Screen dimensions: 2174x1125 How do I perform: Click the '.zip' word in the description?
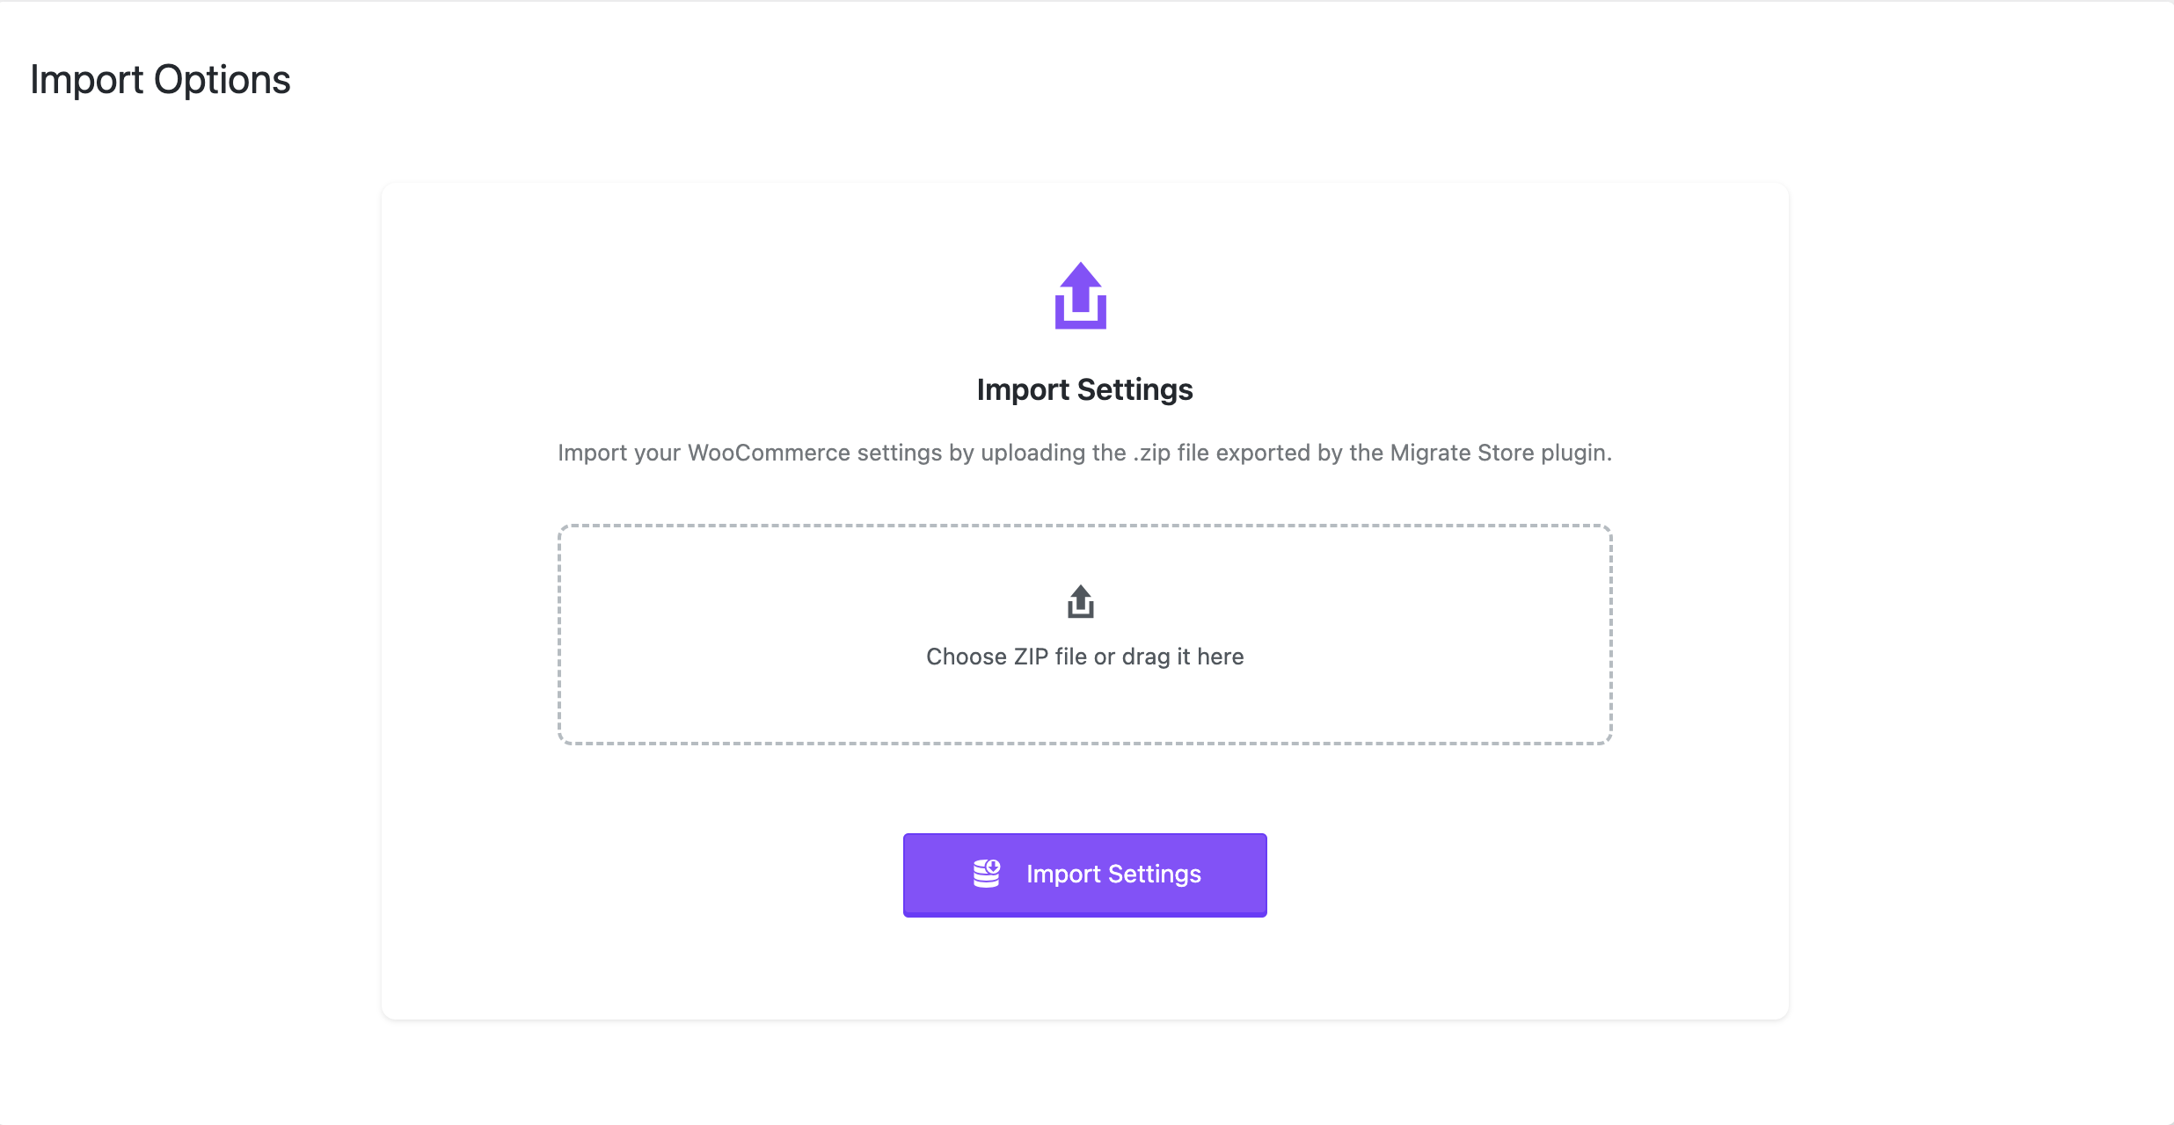(1151, 453)
